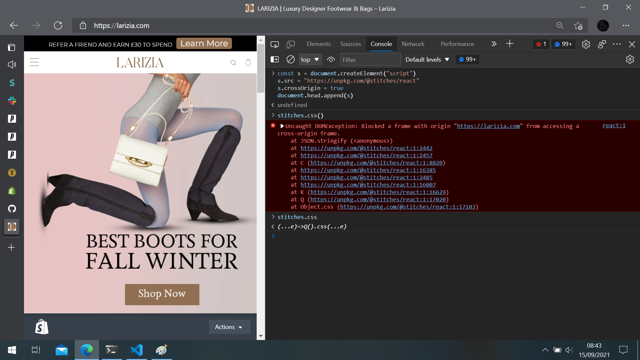Toggle the device emulation toolbar

(x=291, y=44)
